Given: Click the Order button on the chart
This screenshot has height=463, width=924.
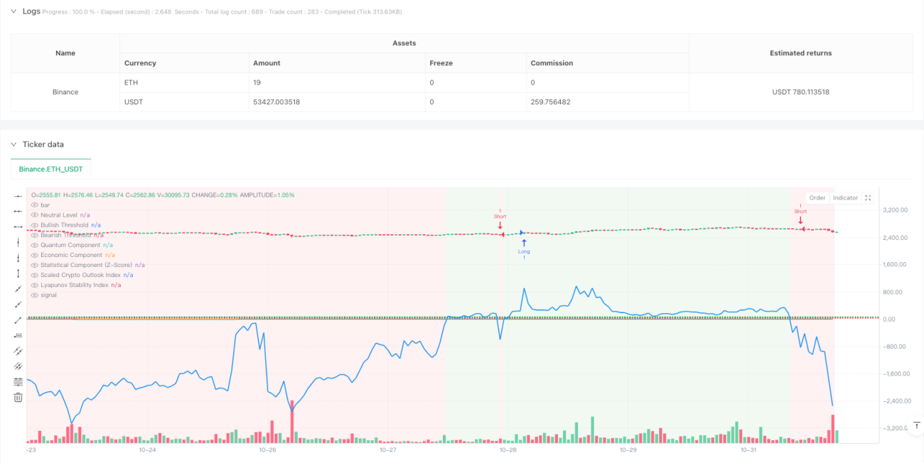Looking at the screenshot, I should 817,198.
